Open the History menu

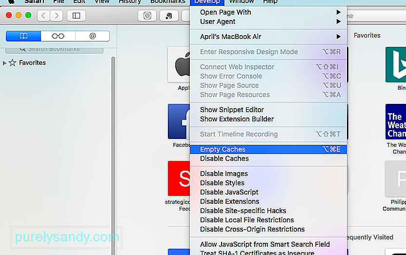tap(130, 2)
